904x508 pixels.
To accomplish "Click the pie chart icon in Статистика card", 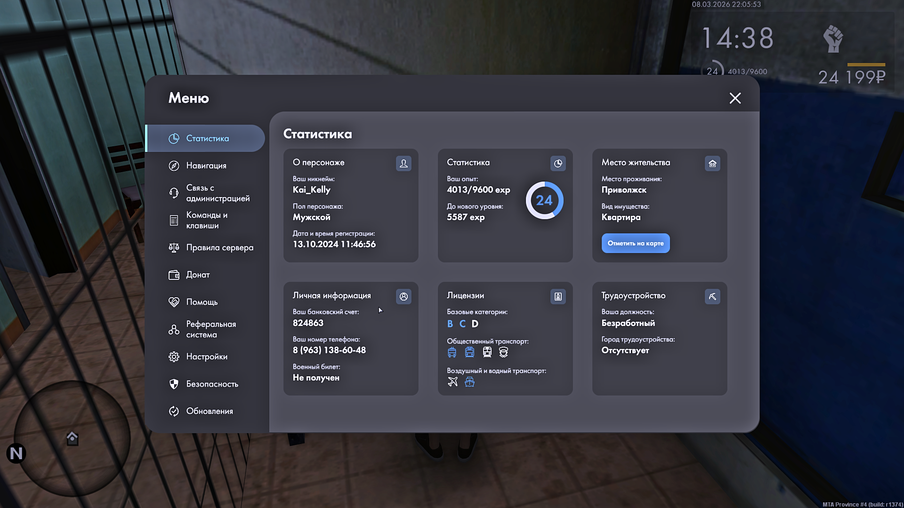I will (x=558, y=163).
